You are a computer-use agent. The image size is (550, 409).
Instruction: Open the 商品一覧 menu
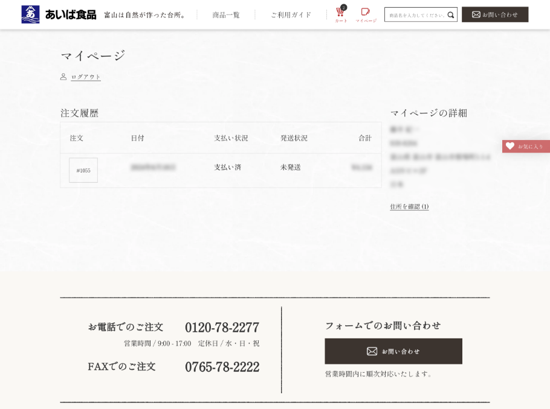point(226,14)
